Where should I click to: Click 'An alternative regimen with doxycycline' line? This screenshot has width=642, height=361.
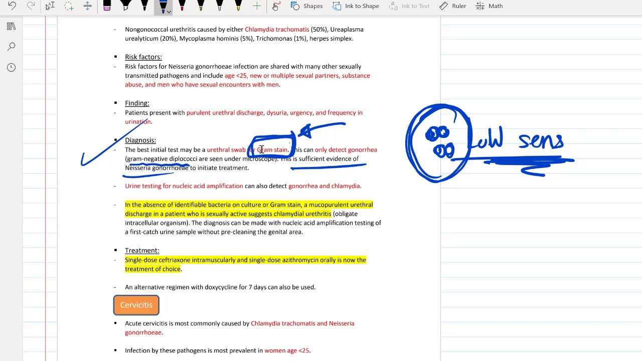coord(220,287)
